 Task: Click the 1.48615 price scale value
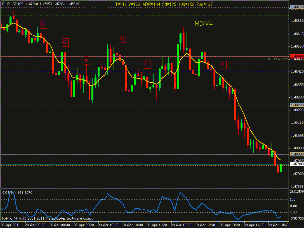point(297,34)
